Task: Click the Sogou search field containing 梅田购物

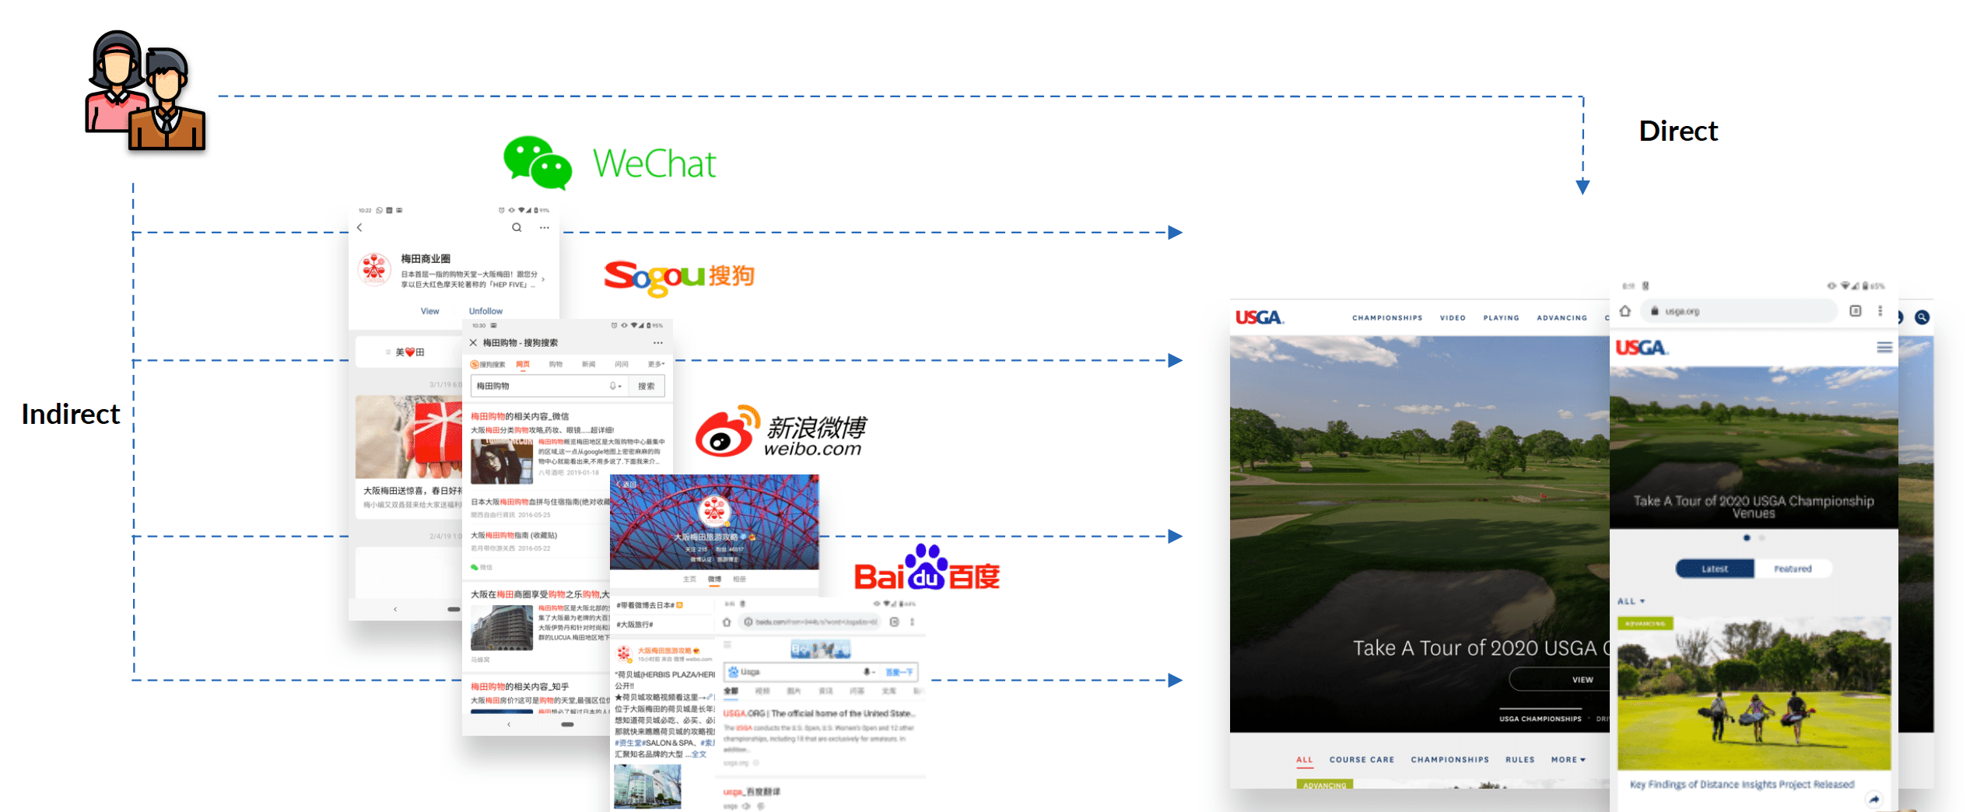Action: [549, 386]
